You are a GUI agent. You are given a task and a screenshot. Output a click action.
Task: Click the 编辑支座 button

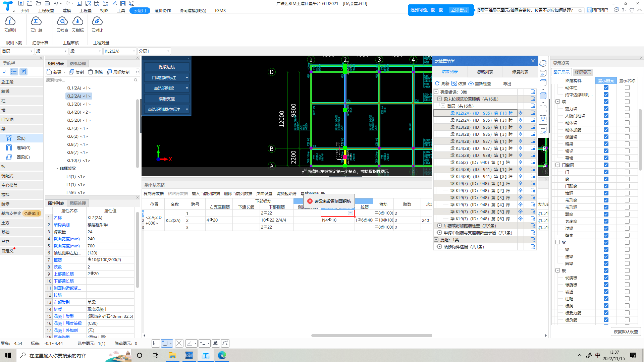click(x=167, y=99)
